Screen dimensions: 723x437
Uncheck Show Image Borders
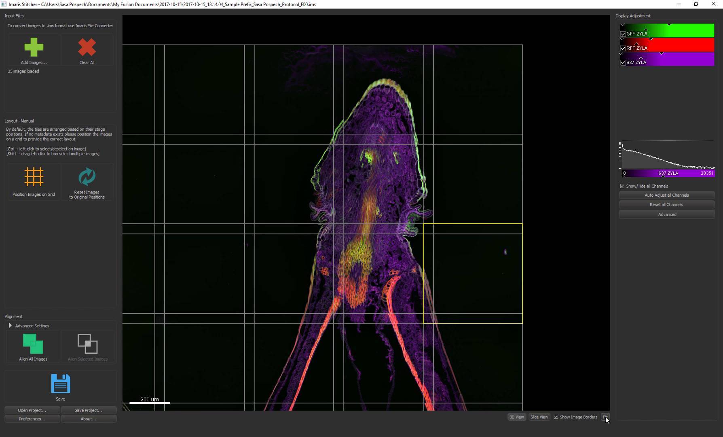point(556,417)
